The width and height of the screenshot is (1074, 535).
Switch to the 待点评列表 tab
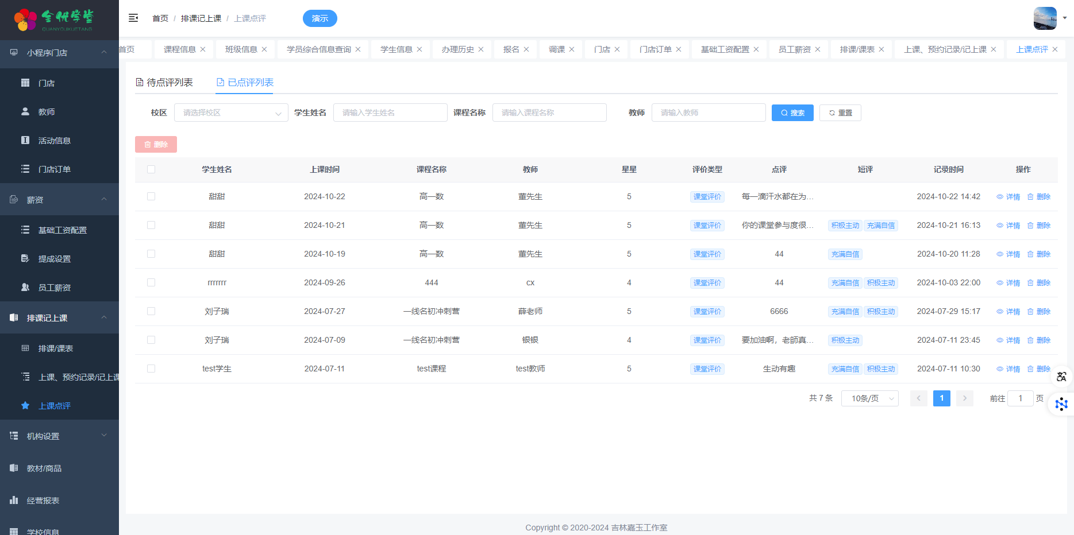point(164,83)
